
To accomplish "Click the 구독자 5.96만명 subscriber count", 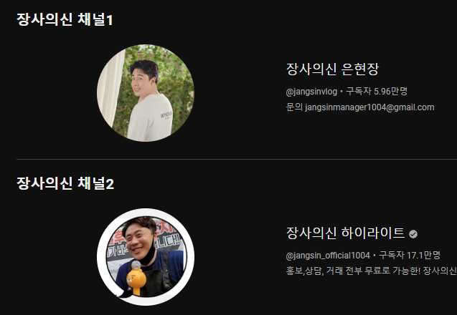I will coord(377,92).
